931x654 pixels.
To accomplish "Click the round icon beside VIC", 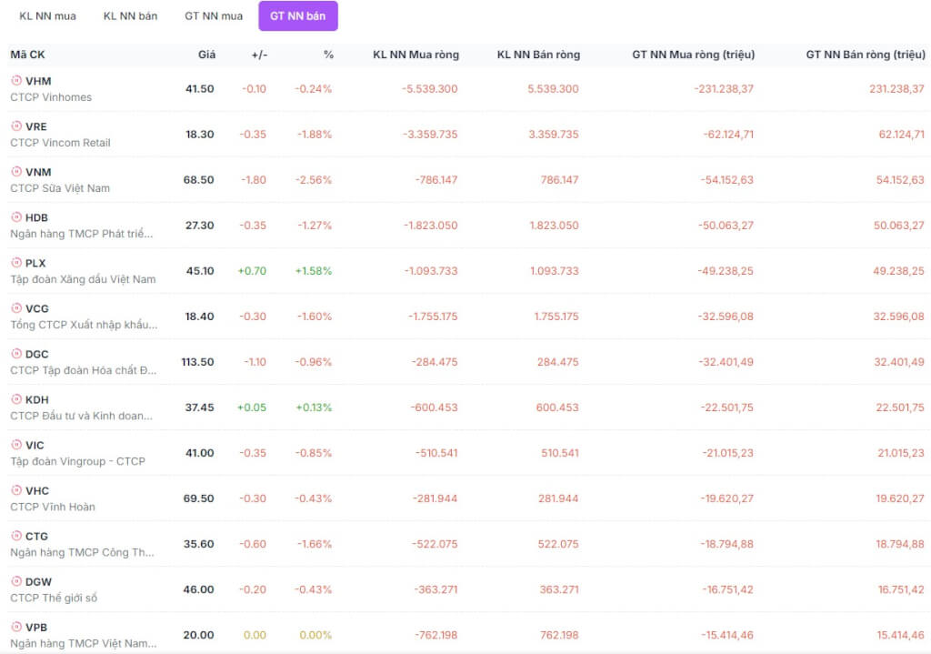I will pos(16,445).
